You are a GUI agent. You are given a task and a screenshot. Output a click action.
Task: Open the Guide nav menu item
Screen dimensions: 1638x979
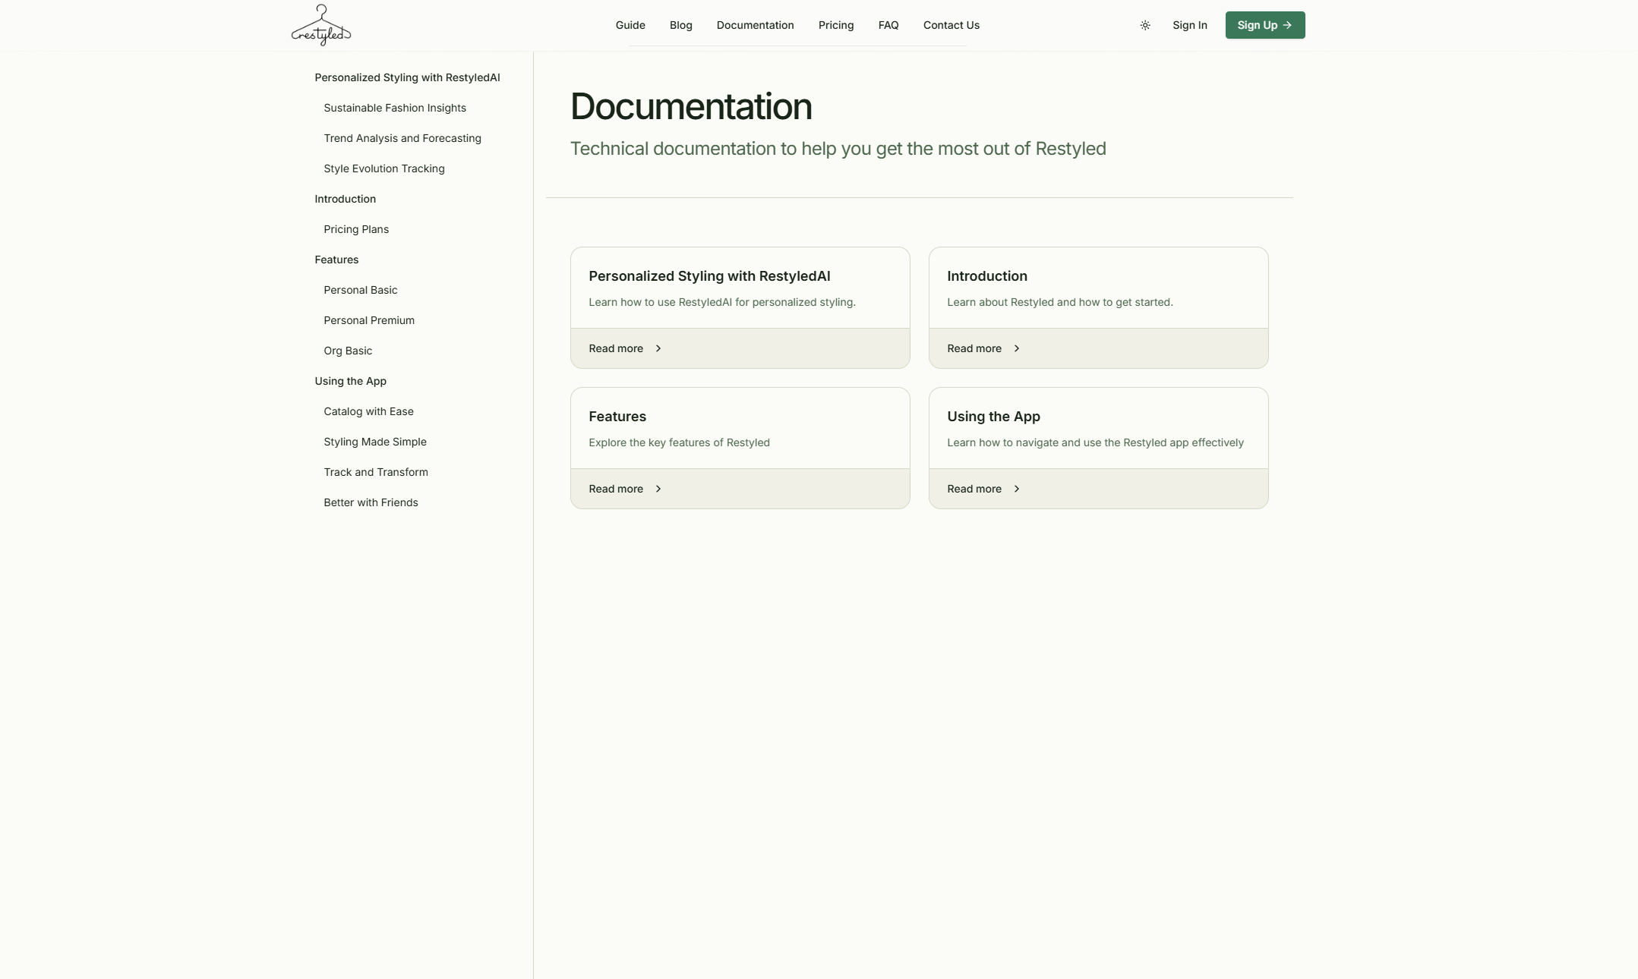(630, 25)
